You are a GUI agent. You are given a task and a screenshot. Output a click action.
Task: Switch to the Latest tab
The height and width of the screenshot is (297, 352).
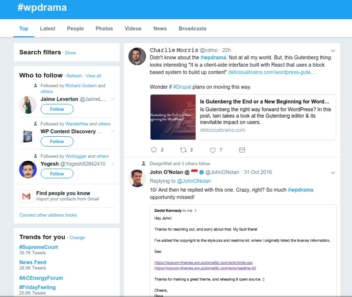point(48,28)
